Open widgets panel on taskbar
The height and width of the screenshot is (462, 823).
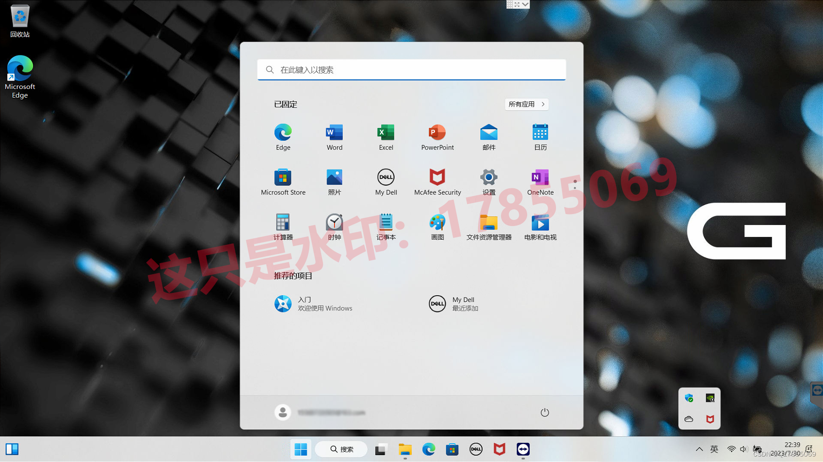(12, 449)
